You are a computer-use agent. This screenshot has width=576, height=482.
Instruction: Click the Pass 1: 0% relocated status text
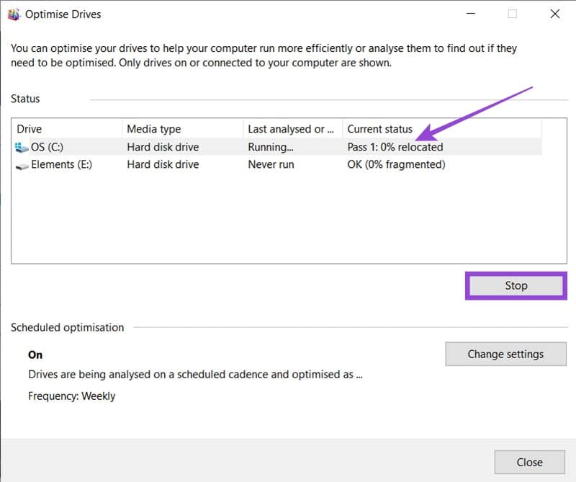tap(395, 146)
